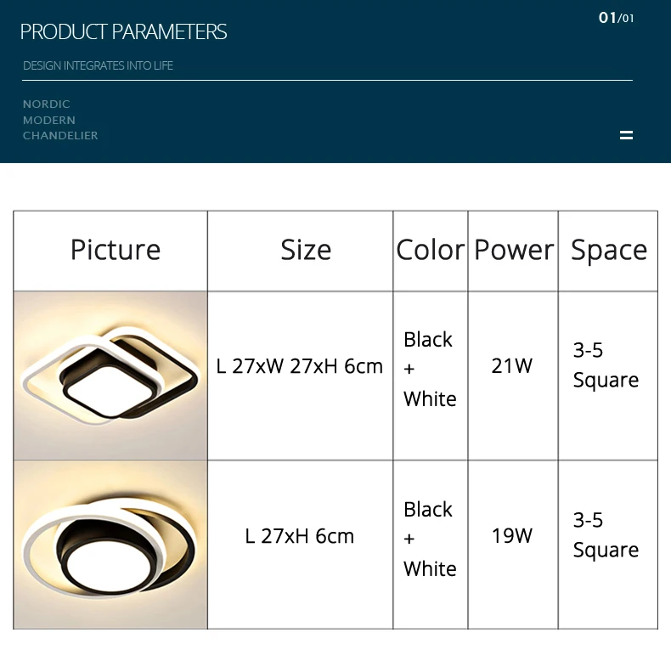The height and width of the screenshot is (661, 671).
Task: Select the Space column header
Action: coord(608,250)
